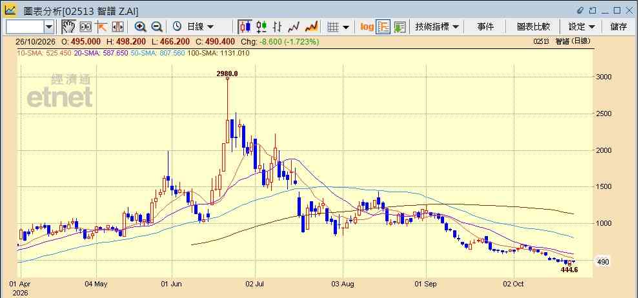The width and height of the screenshot is (639, 298).
Task: Click the 事件 events button
Action: 485,27
